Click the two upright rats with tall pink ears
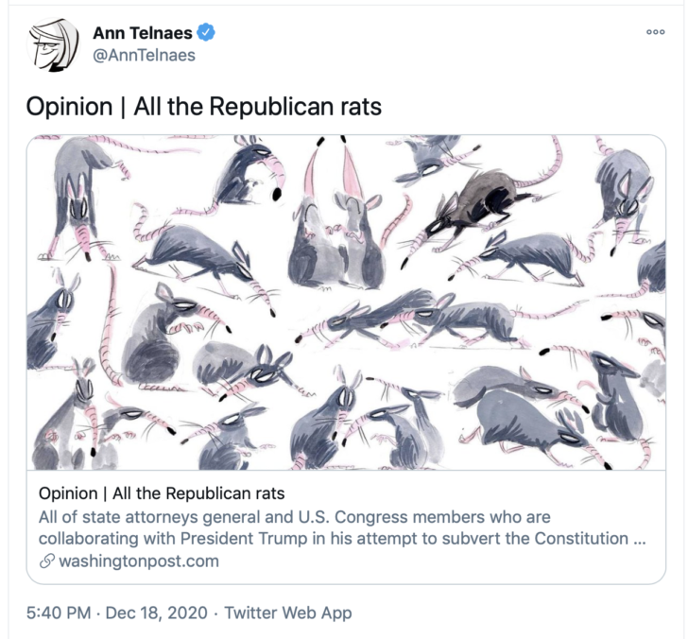The image size is (688, 639). point(337,217)
